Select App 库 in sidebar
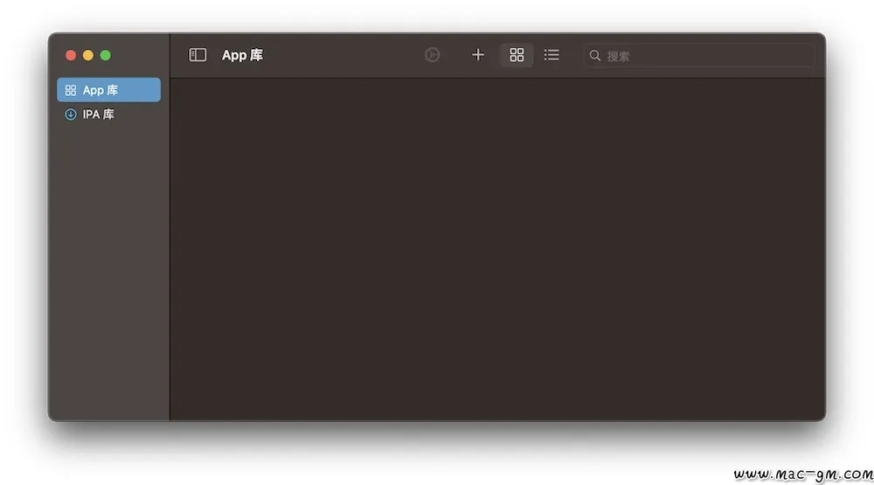The height and width of the screenshot is (485, 874). (108, 90)
